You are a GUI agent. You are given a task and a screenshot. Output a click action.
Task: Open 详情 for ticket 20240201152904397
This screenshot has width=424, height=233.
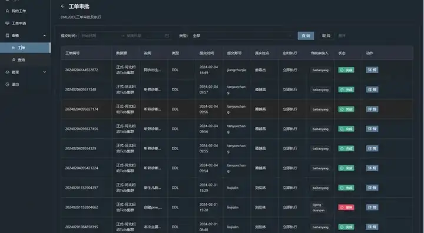click(372, 188)
